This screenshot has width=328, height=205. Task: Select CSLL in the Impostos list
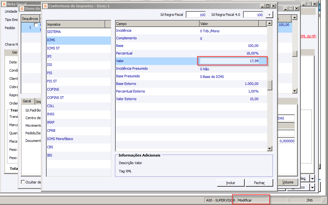click(79, 106)
